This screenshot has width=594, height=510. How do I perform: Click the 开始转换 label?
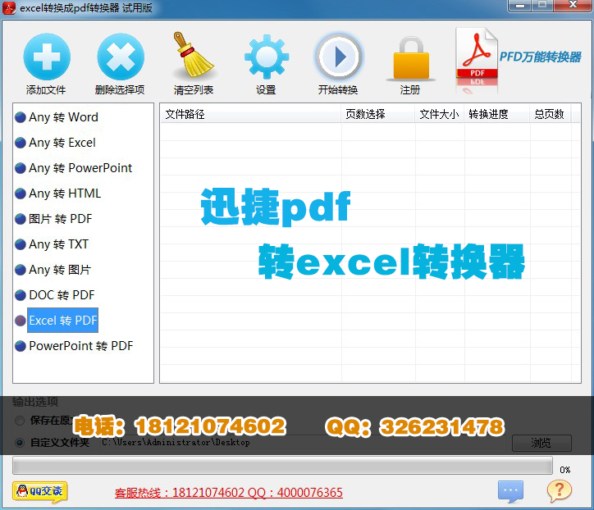tap(338, 90)
